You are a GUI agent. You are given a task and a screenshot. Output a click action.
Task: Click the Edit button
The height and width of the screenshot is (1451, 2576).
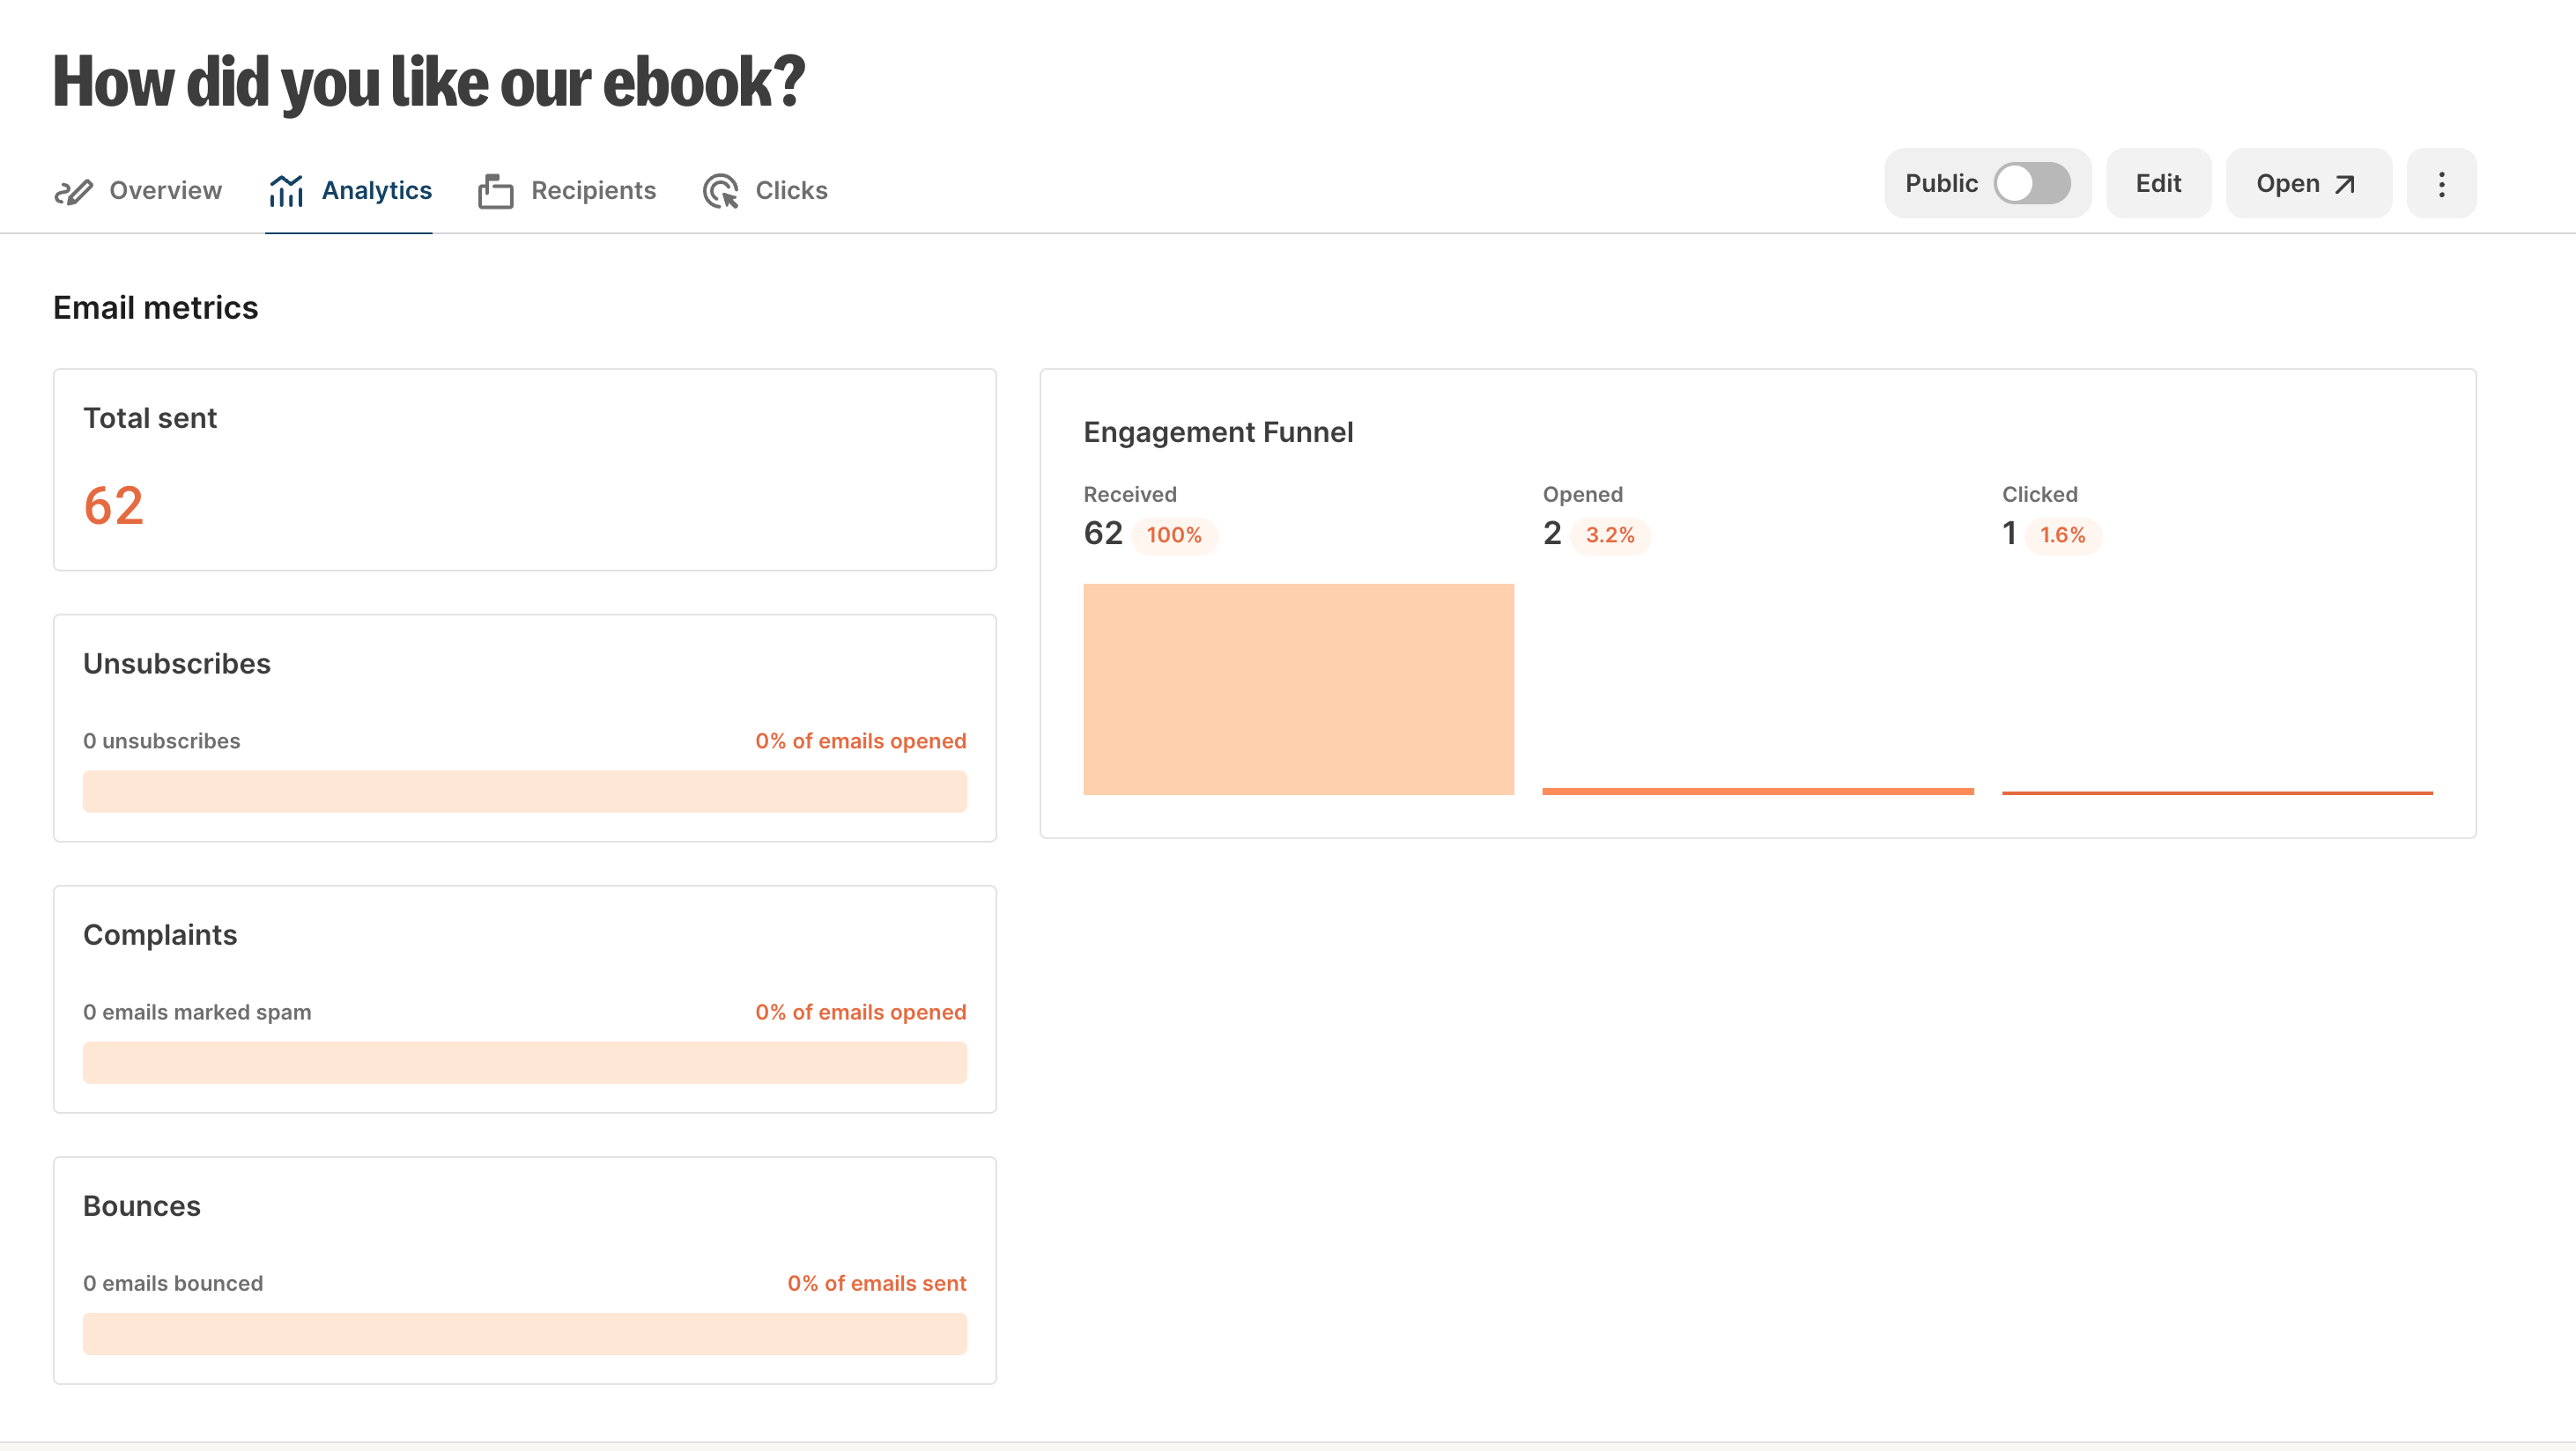[x=2158, y=184]
